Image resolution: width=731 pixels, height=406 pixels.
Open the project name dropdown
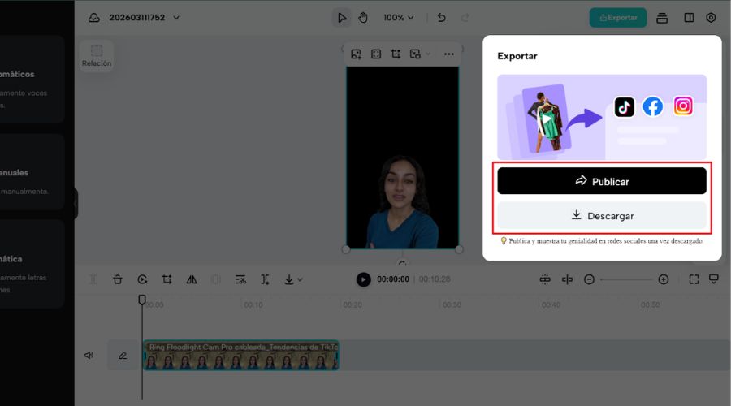pos(176,18)
